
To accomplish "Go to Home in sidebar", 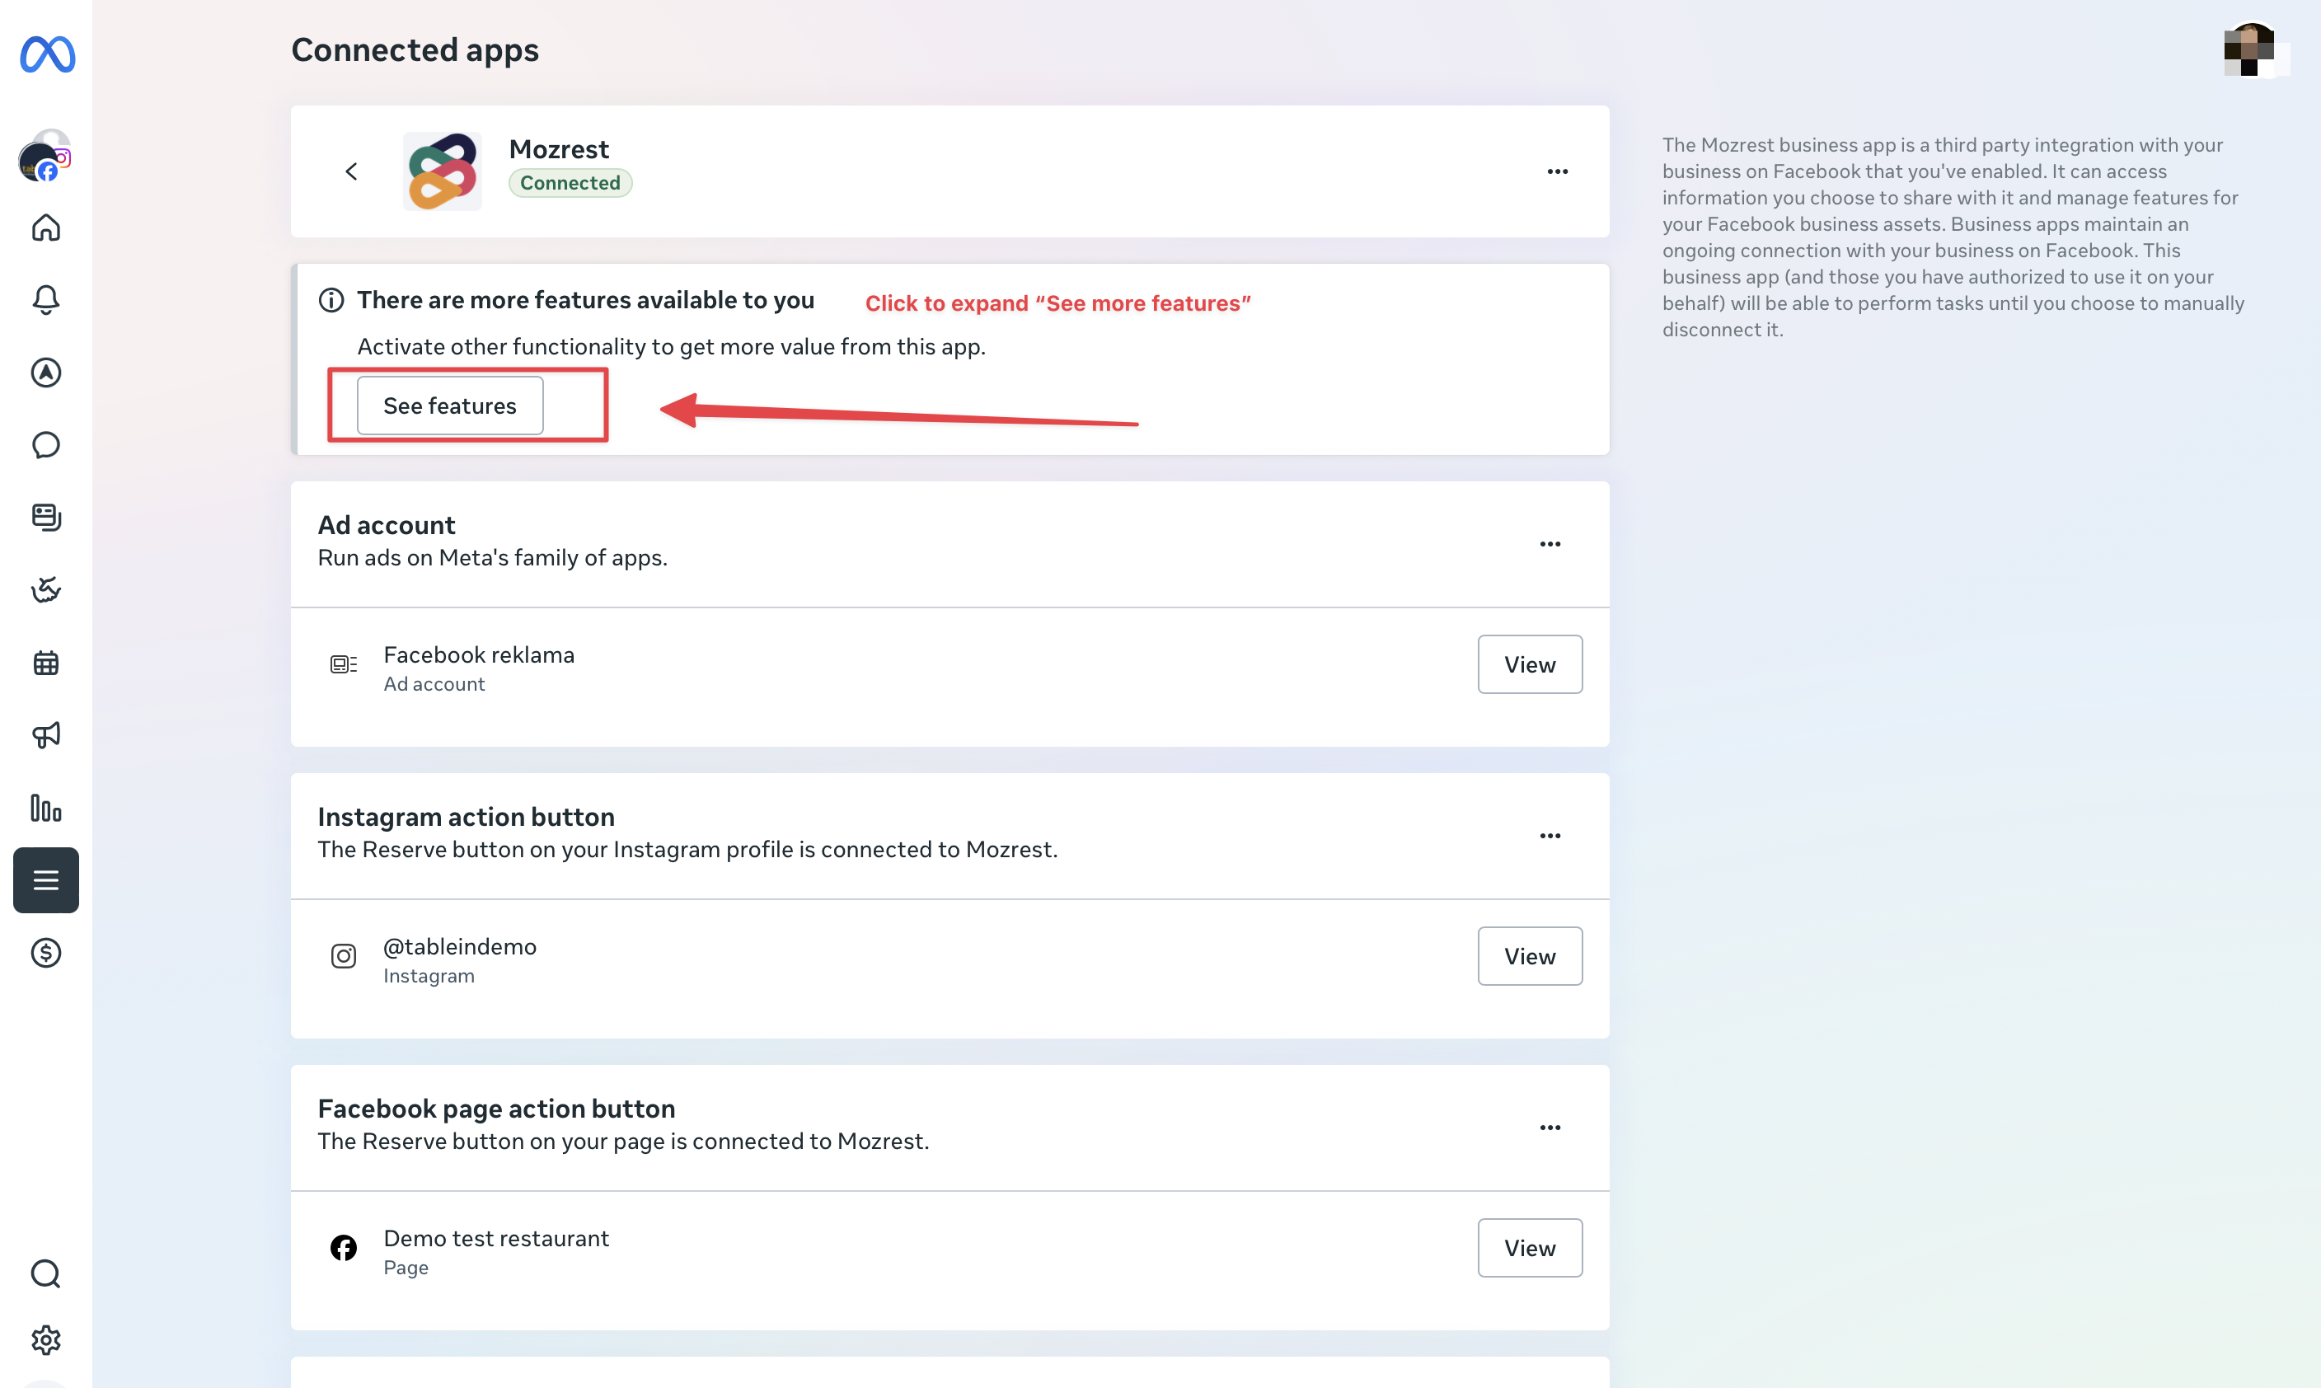I will coord(46,227).
